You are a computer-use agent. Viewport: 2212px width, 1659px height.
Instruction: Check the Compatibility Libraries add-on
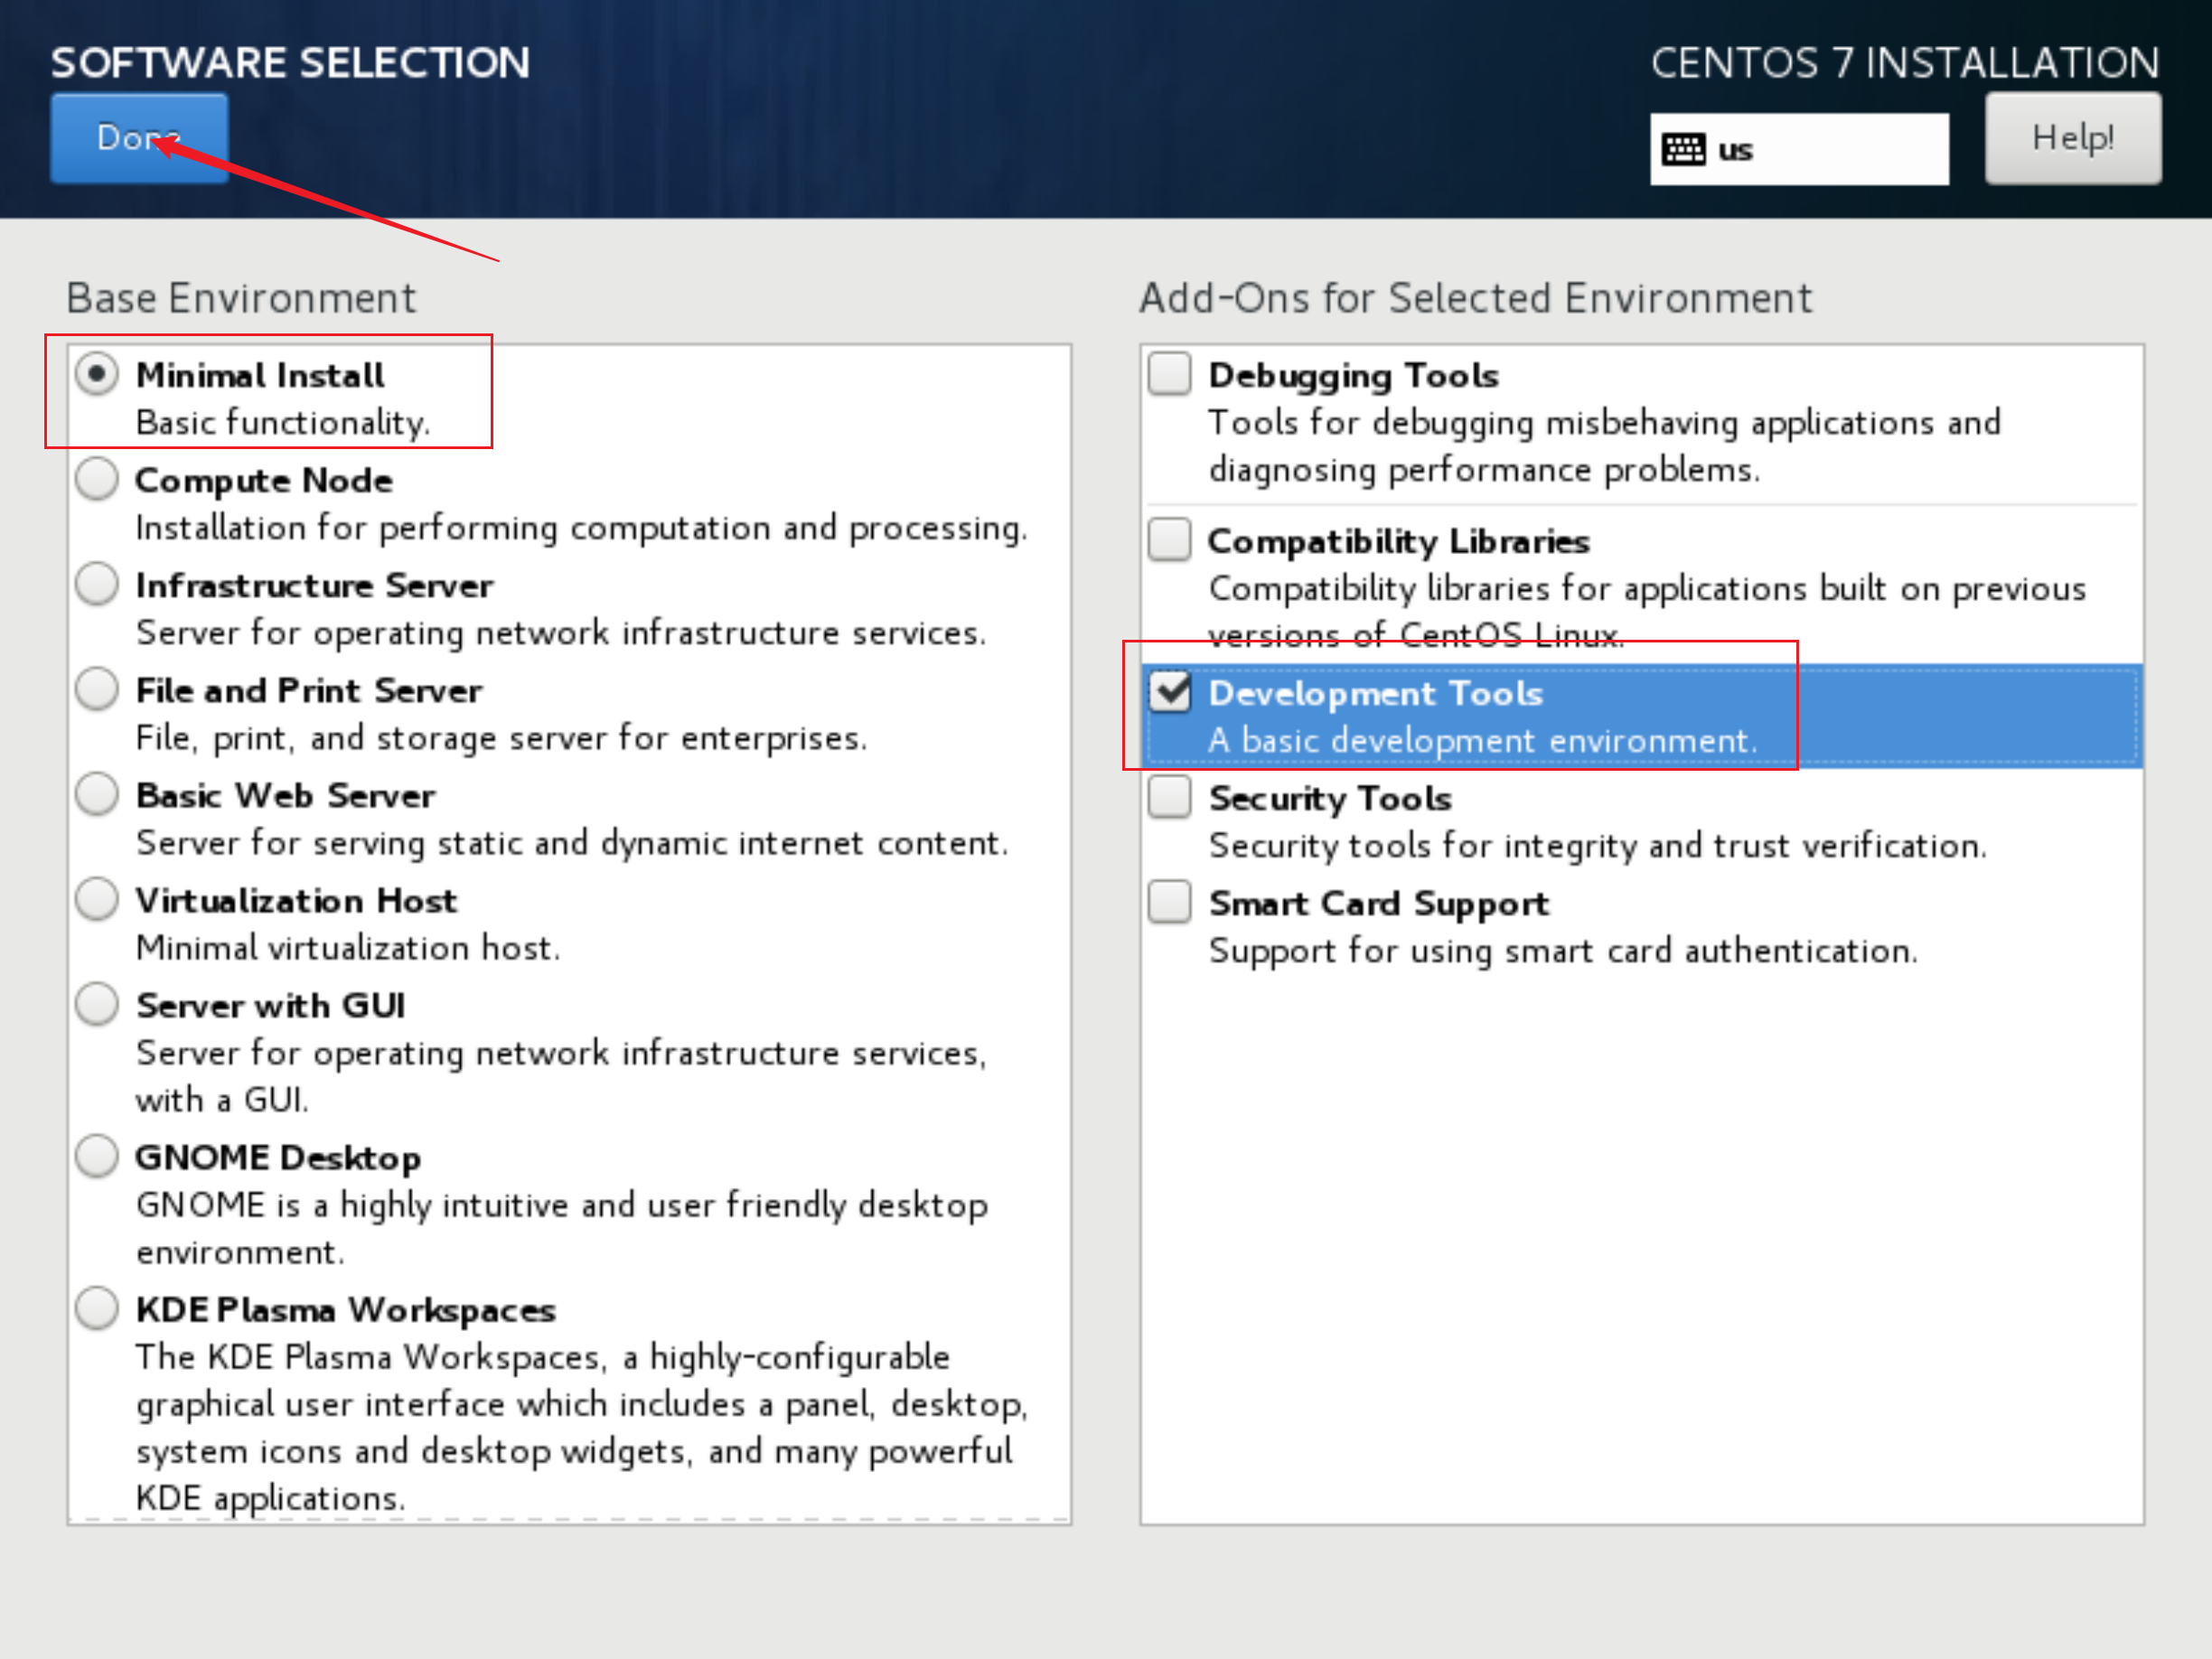(x=1169, y=540)
